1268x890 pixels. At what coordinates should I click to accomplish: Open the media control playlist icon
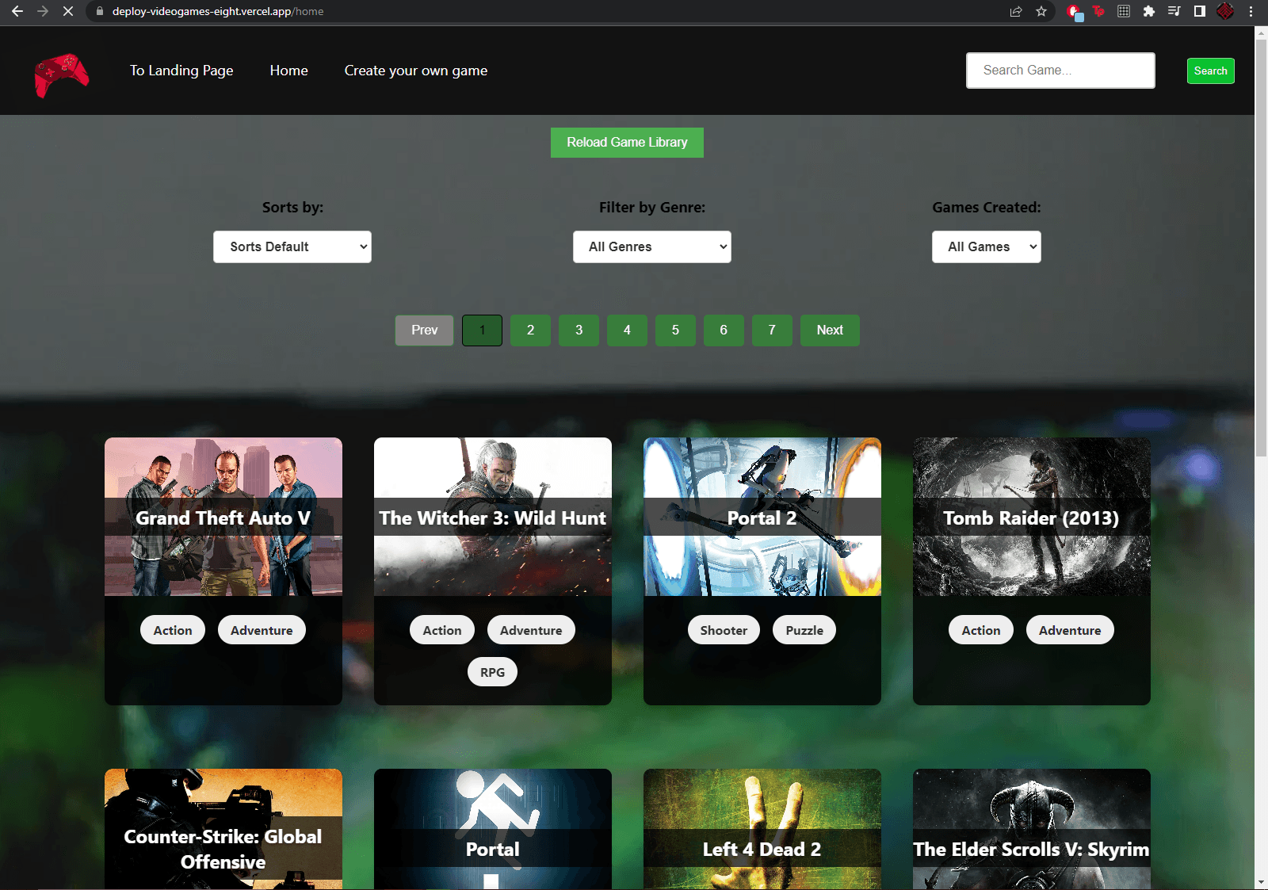point(1174,11)
